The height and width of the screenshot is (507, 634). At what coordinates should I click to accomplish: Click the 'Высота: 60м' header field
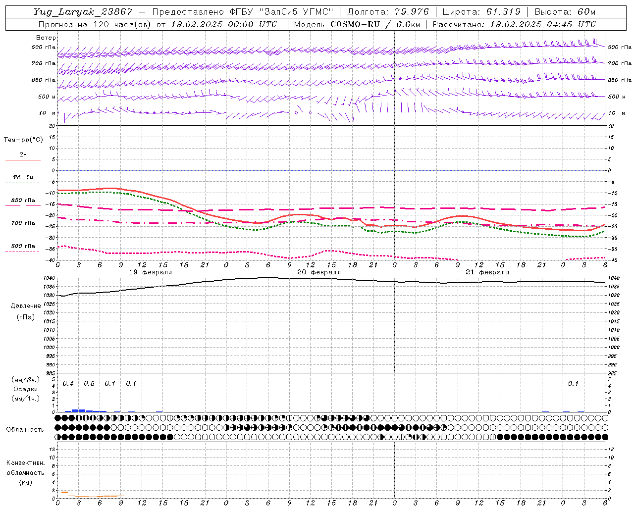pyautogui.click(x=565, y=12)
